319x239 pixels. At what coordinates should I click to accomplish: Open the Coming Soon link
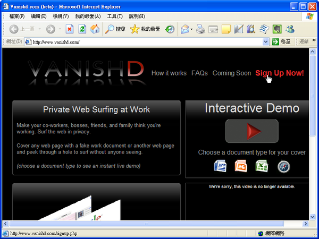pos(231,73)
